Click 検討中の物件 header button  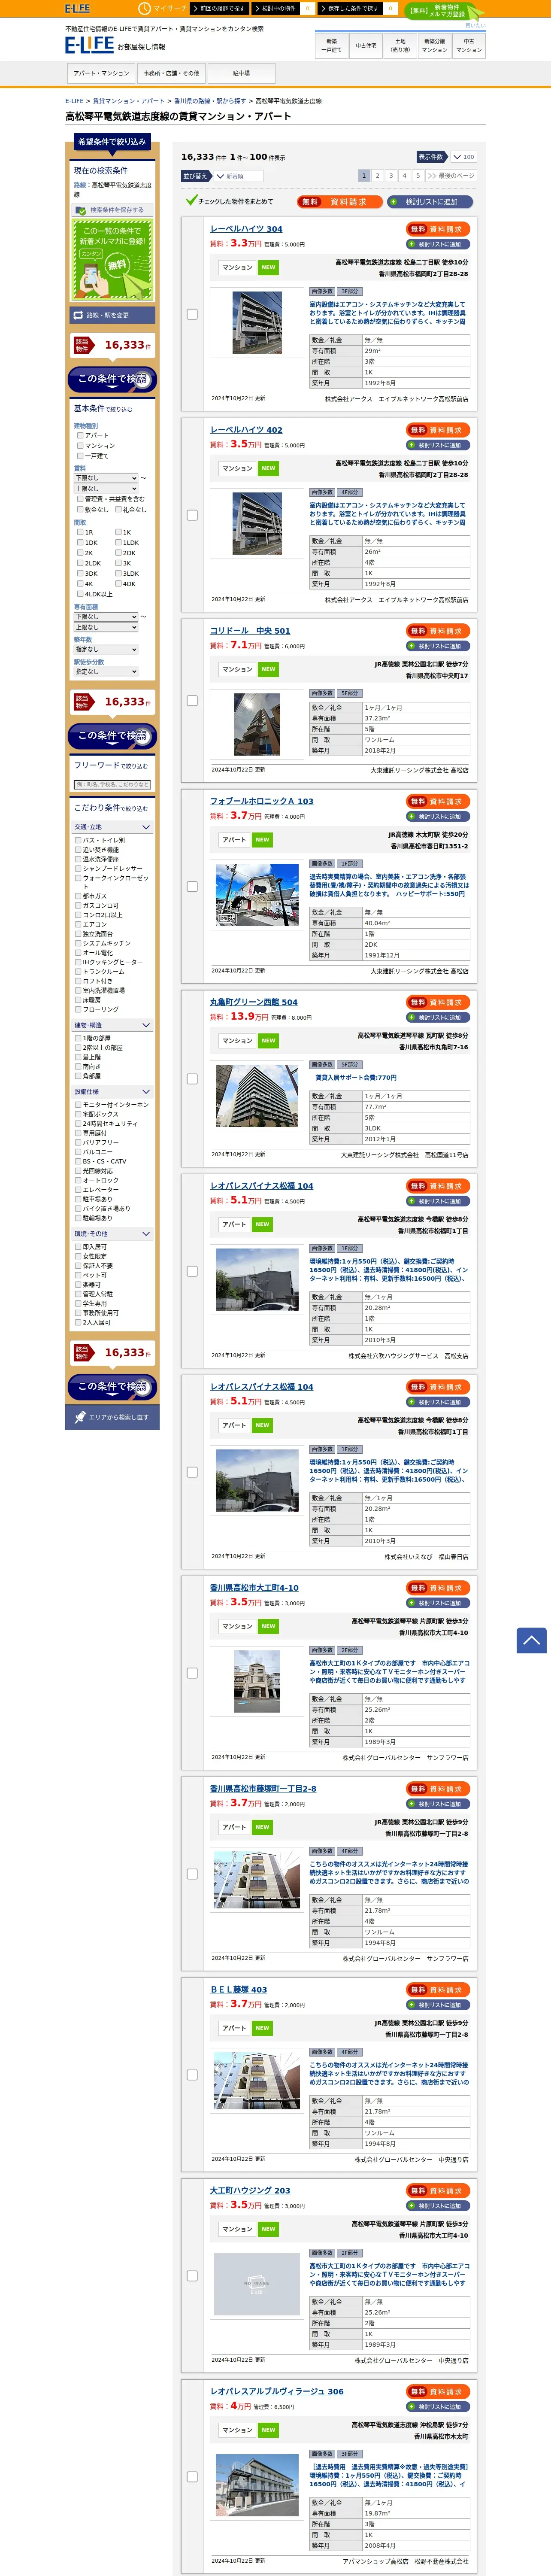tap(276, 8)
